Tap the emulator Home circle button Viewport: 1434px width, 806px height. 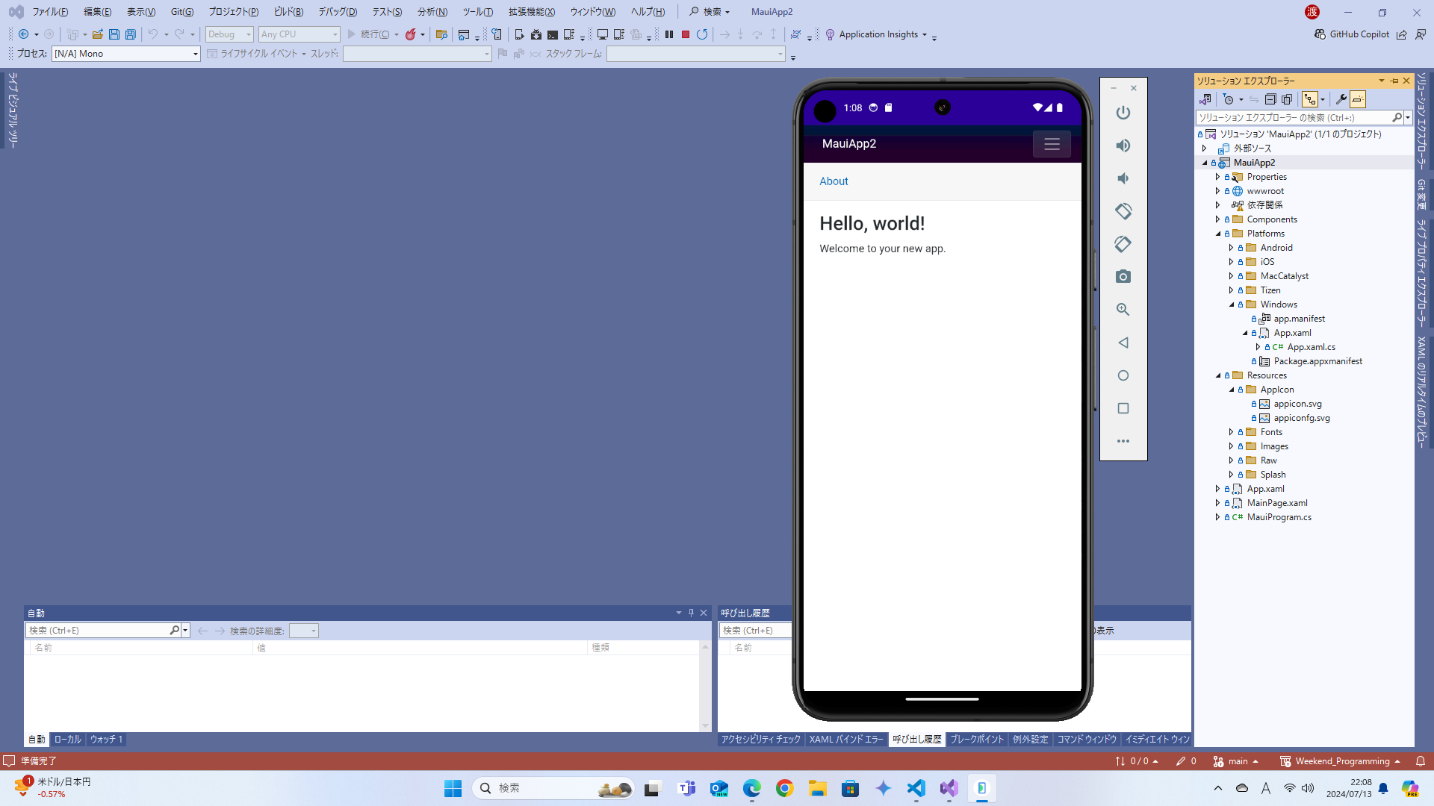click(1123, 375)
